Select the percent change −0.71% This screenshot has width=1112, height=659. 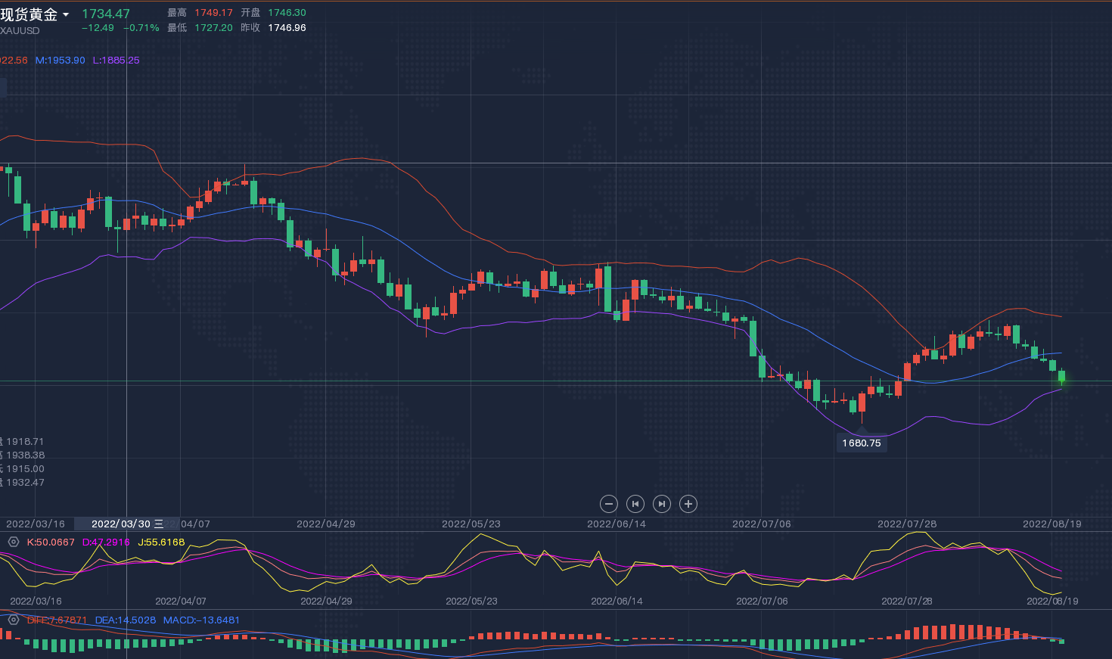[141, 28]
